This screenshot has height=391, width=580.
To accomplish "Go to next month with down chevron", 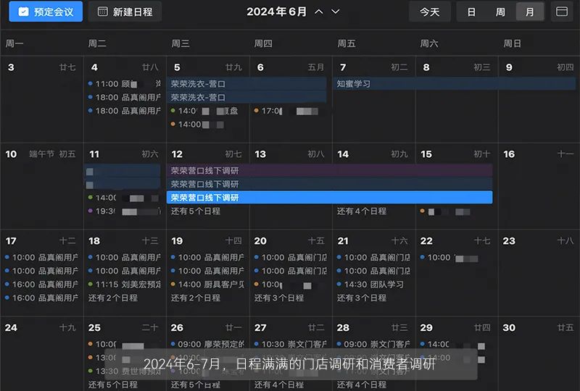I will point(336,12).
